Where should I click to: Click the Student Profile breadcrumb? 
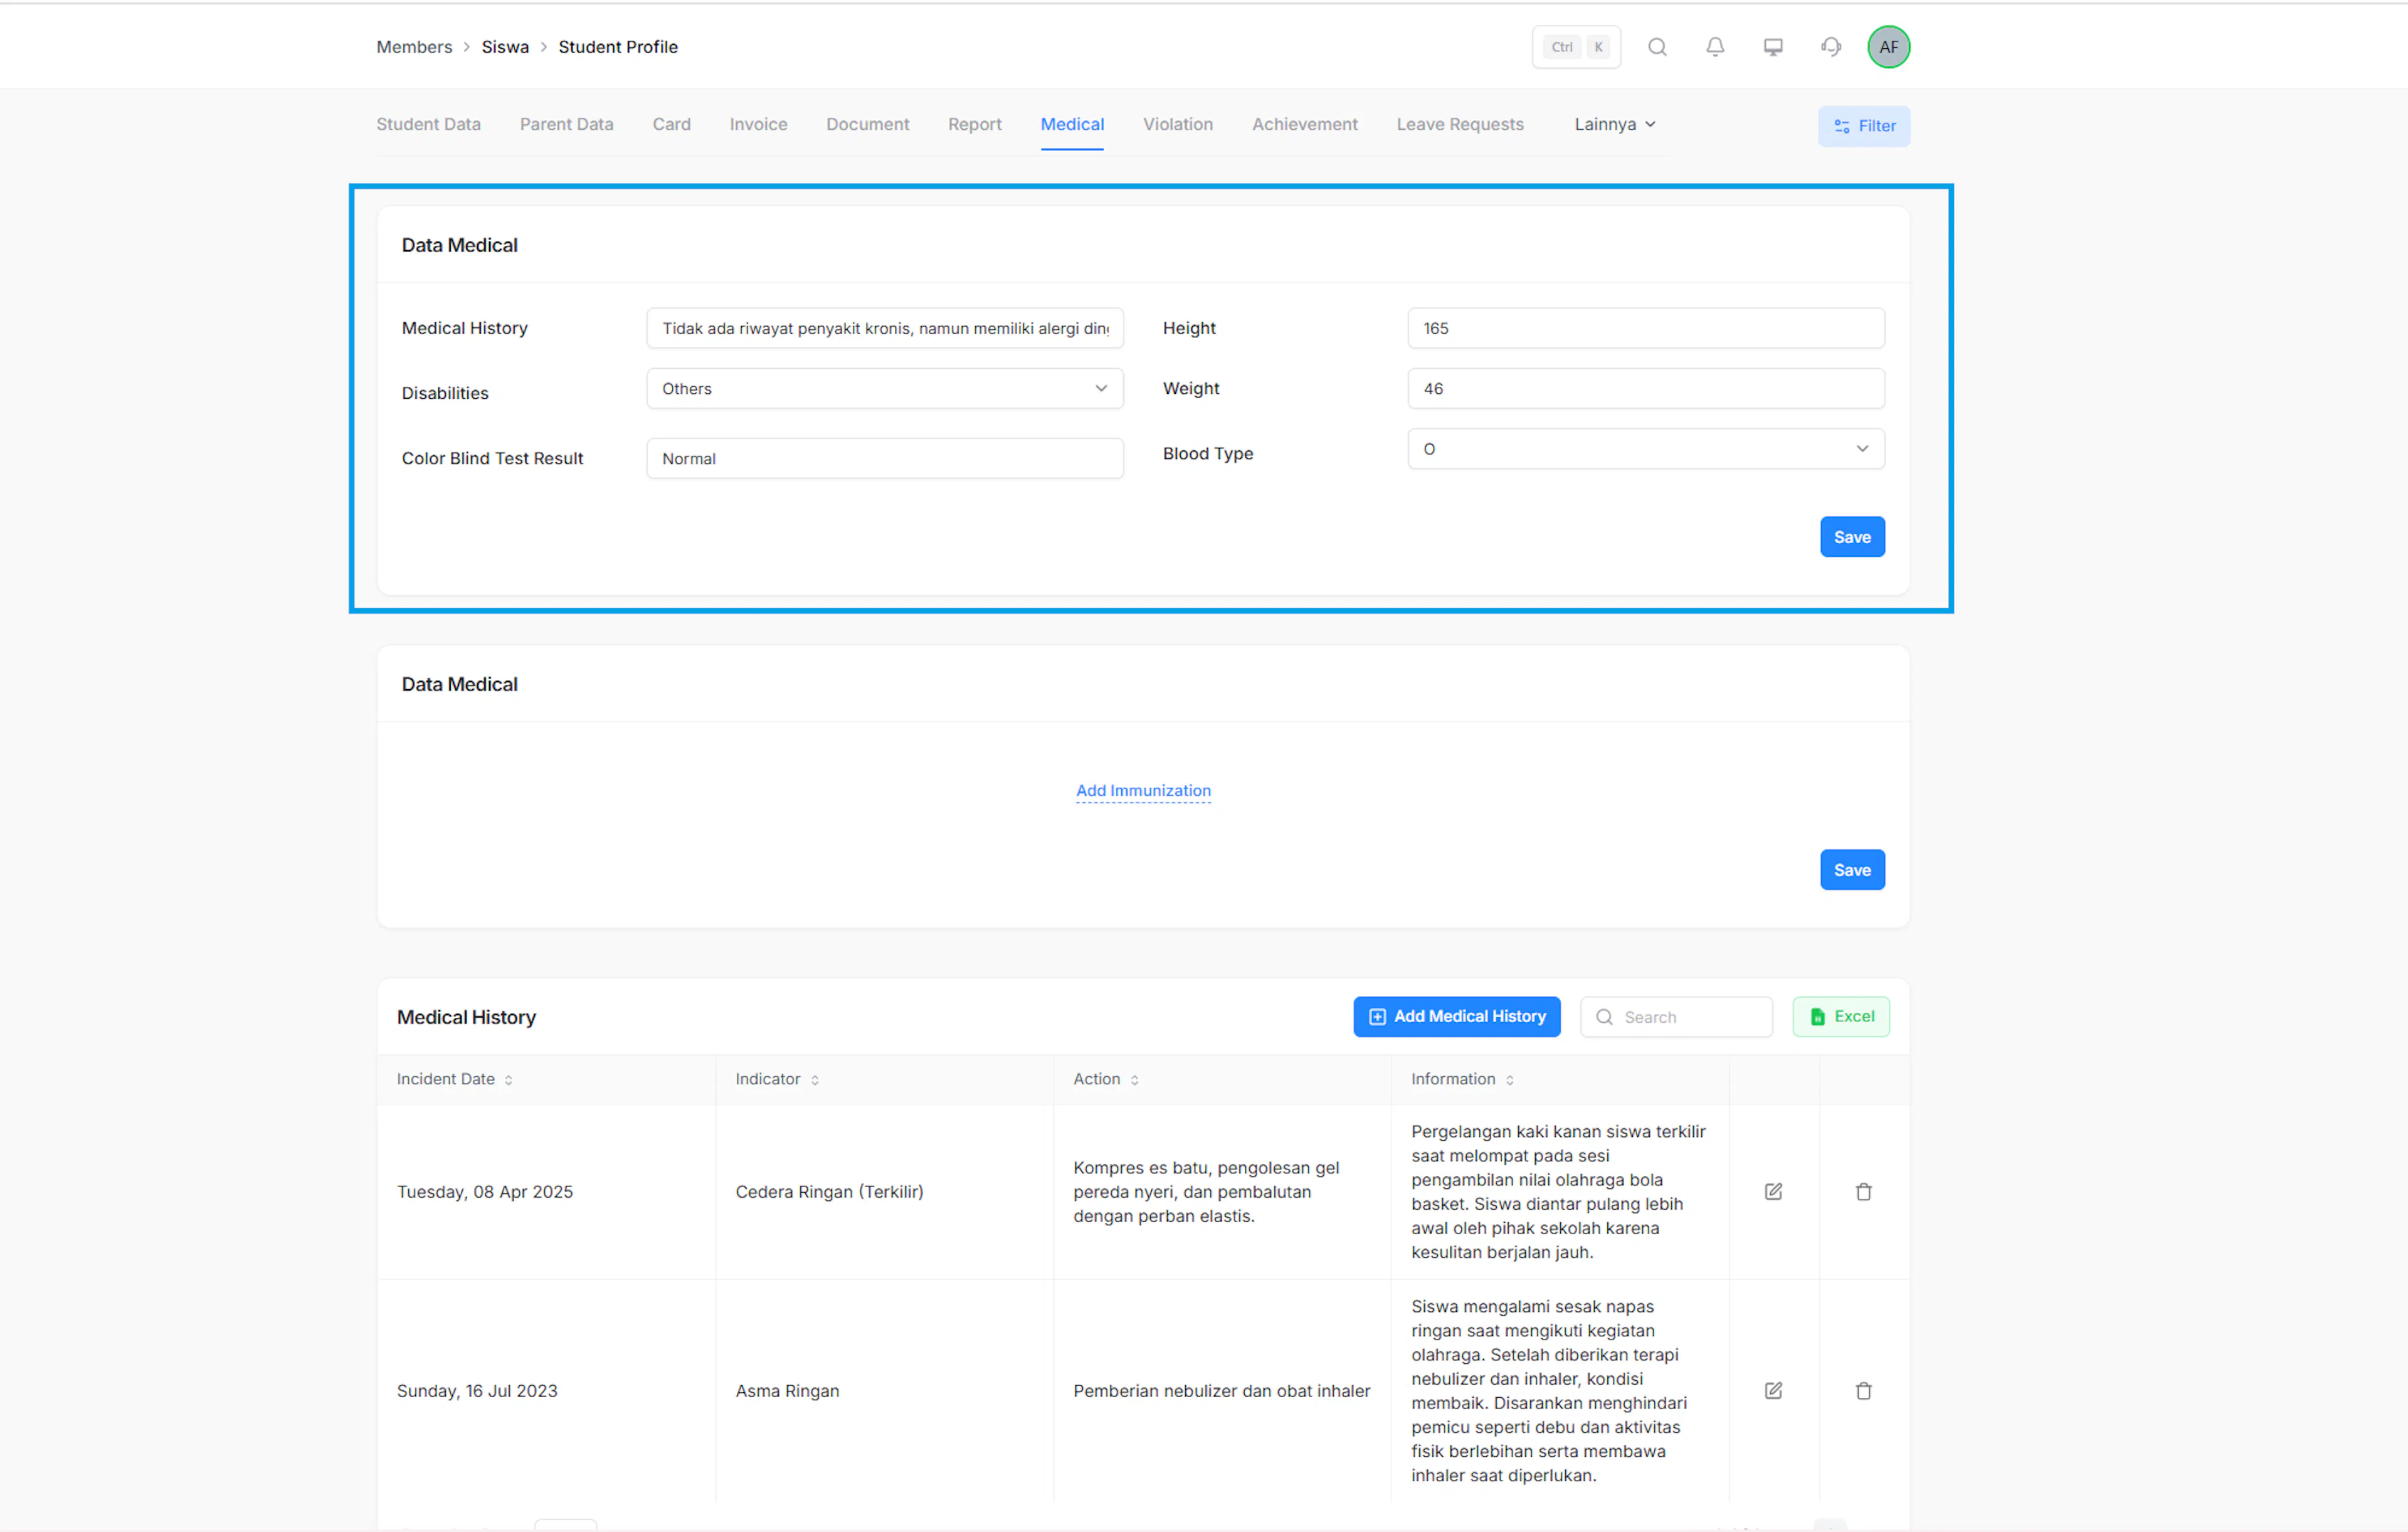coord(618,47)
